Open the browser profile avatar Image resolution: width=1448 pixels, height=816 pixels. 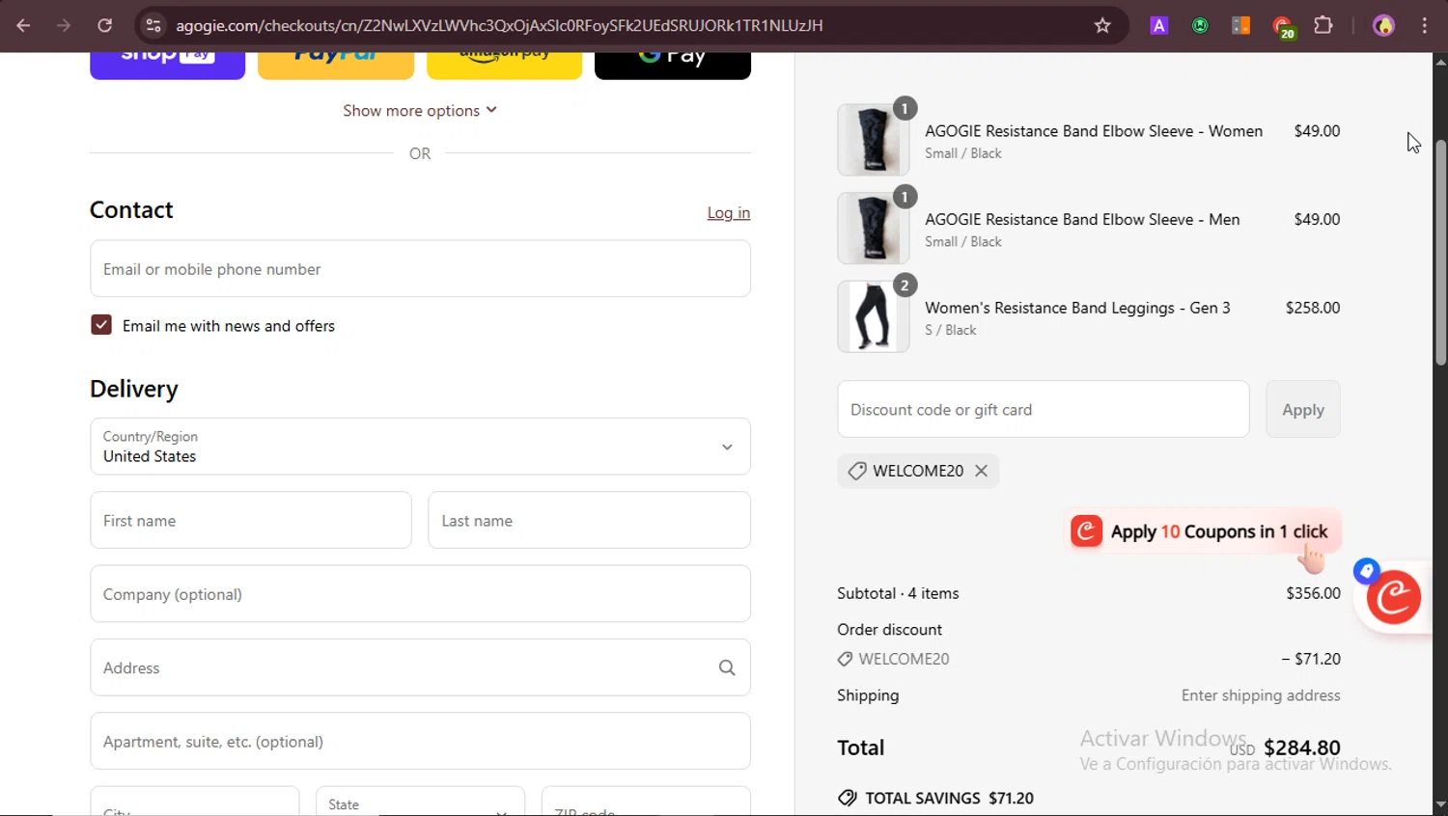(1384, 26)
